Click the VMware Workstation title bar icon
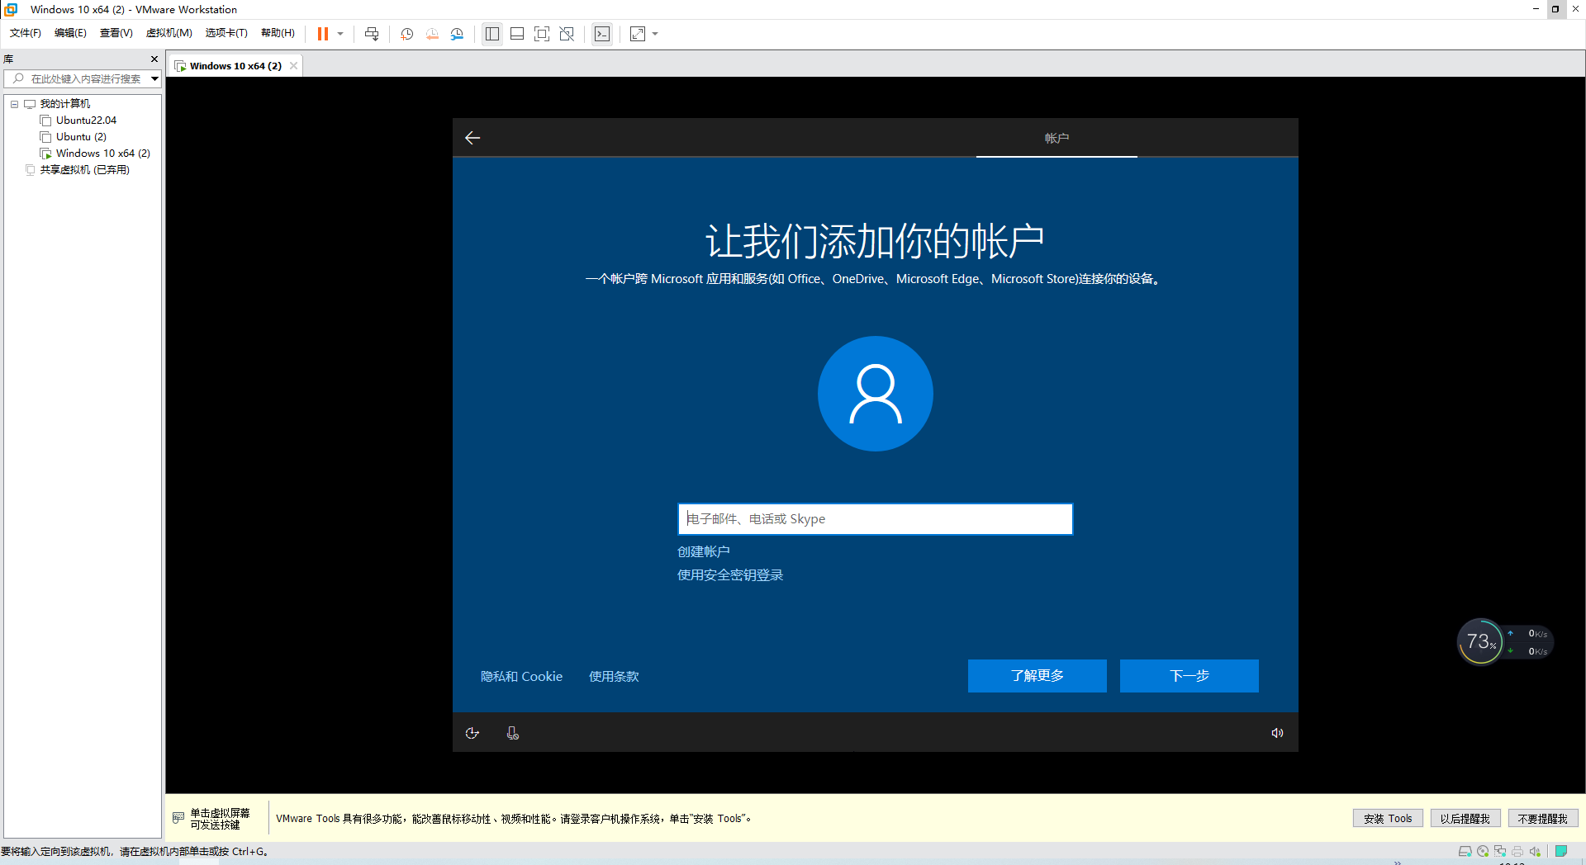The height and width of the screenshot is (865, 1586). pyautogui.click(x=11, y=9)
